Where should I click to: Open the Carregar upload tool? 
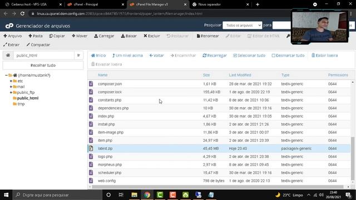pyautogui.click(x=104, y=36)
